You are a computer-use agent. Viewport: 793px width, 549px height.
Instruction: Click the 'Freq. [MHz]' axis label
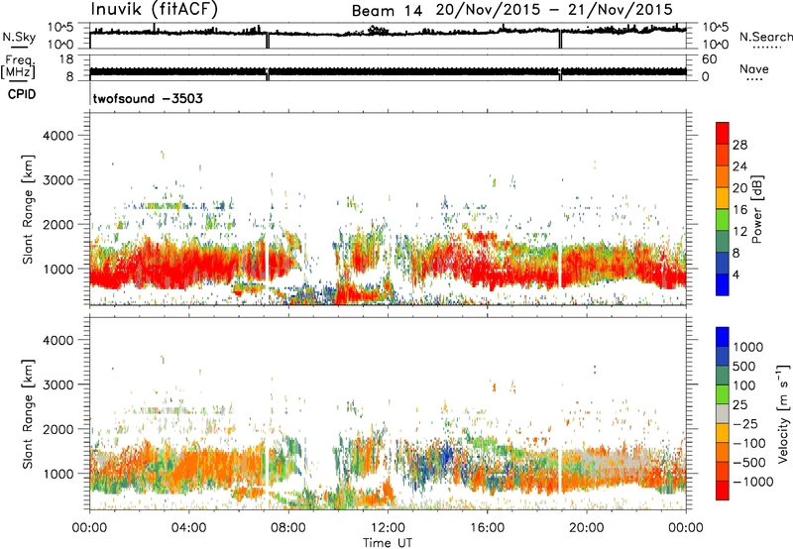point(18,66)
